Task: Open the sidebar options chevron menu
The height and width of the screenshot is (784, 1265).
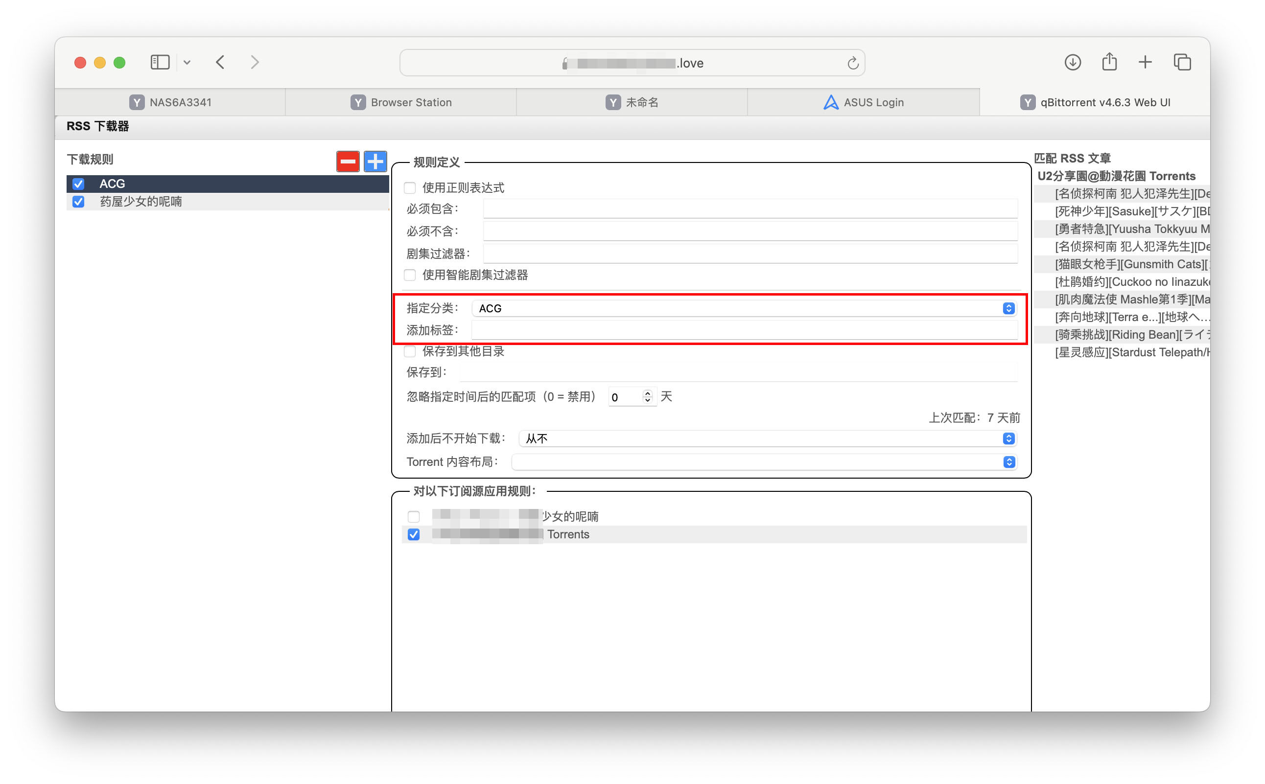Action: point(187,62)
